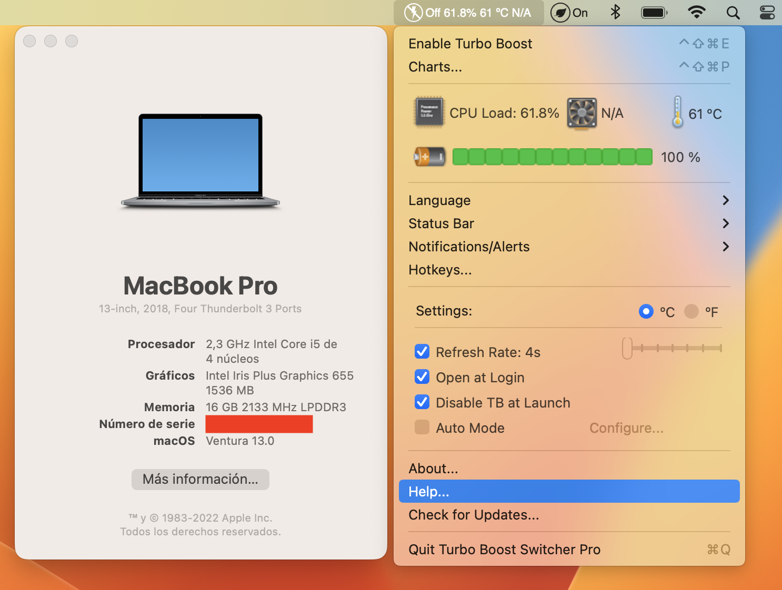Open the Hotkeys... menu item
Image resolution: width=782 pixels, height=590 pixels.
point(569,270)
